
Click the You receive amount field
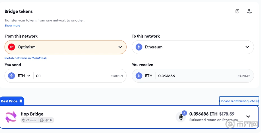point(196,76)
